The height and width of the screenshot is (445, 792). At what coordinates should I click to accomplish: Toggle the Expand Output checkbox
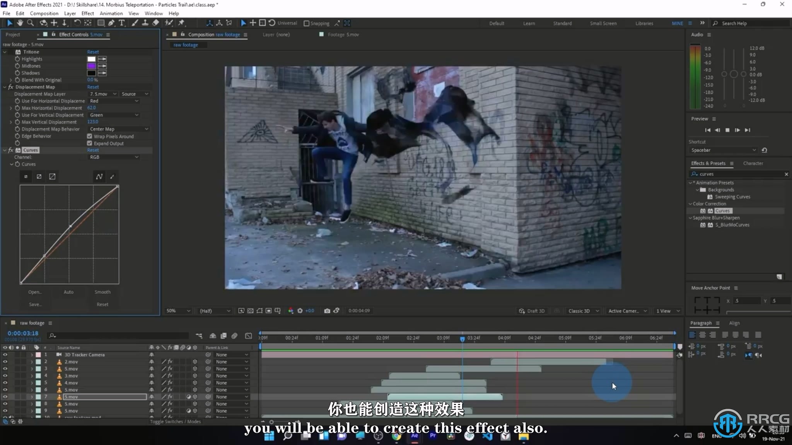pyautogui.click(x=90, y=143)
